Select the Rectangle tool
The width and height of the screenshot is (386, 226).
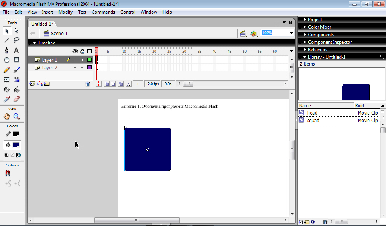[x=17, y=60]
